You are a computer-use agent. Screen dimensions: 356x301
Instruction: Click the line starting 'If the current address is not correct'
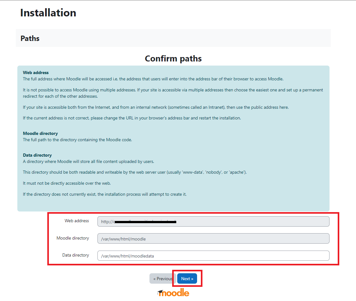click(x=132, y=118)
